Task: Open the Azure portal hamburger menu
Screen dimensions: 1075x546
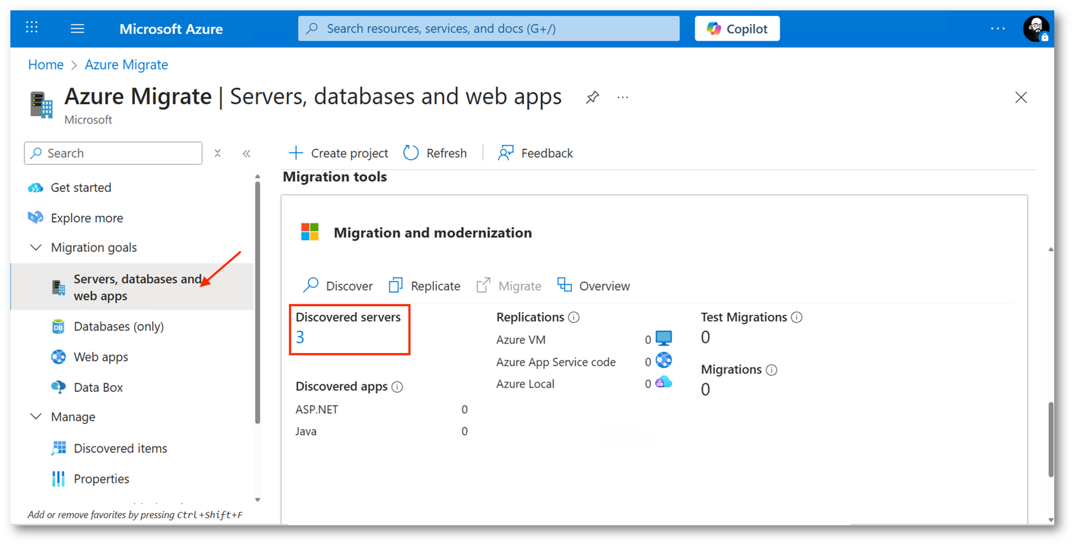Action: point(77,29)
